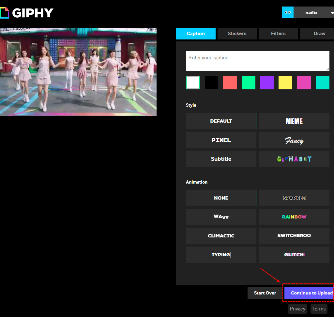Open the Filters tab
334x317 pixels.
278,34
